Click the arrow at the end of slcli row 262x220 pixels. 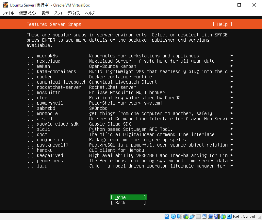(x=232, y=129)
